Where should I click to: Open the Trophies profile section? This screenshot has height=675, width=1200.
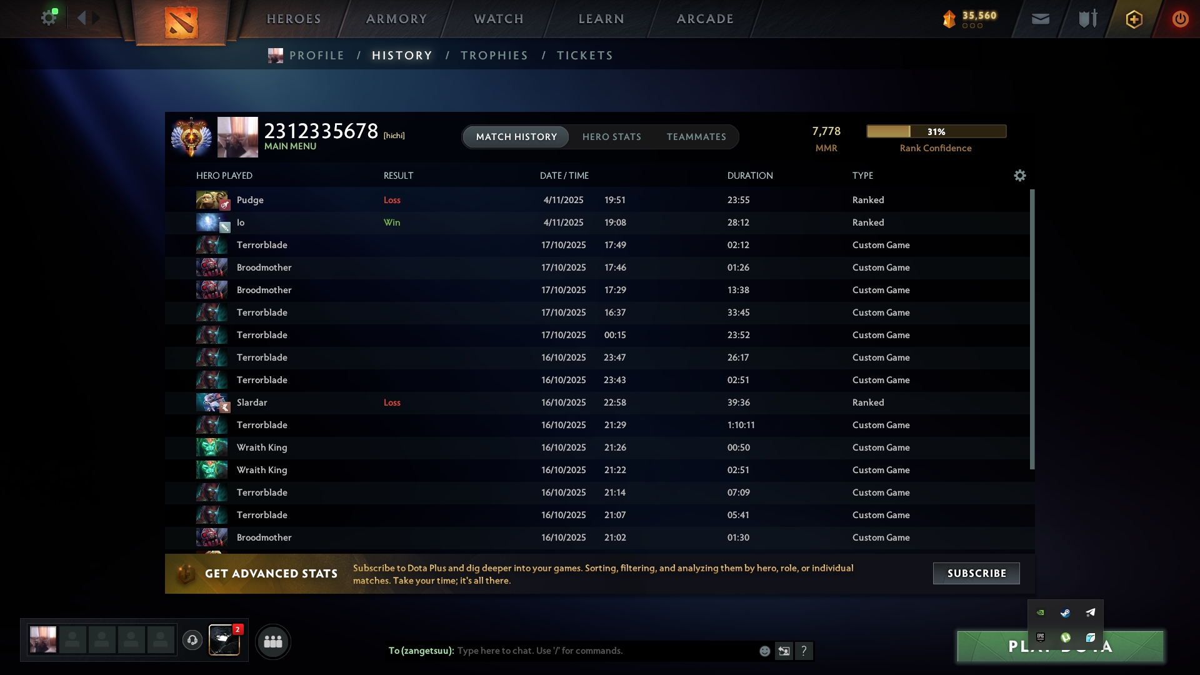[494, 56]
